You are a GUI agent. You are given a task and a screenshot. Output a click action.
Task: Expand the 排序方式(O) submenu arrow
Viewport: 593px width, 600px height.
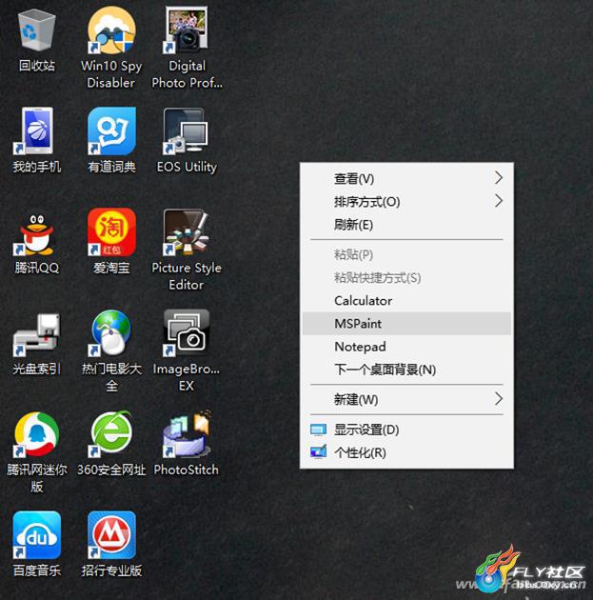coord(498,201)
